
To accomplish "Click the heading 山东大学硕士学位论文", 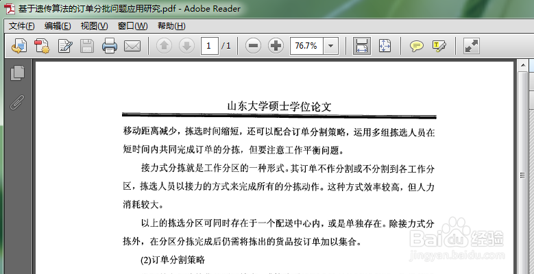I will [x=279, y=106].
